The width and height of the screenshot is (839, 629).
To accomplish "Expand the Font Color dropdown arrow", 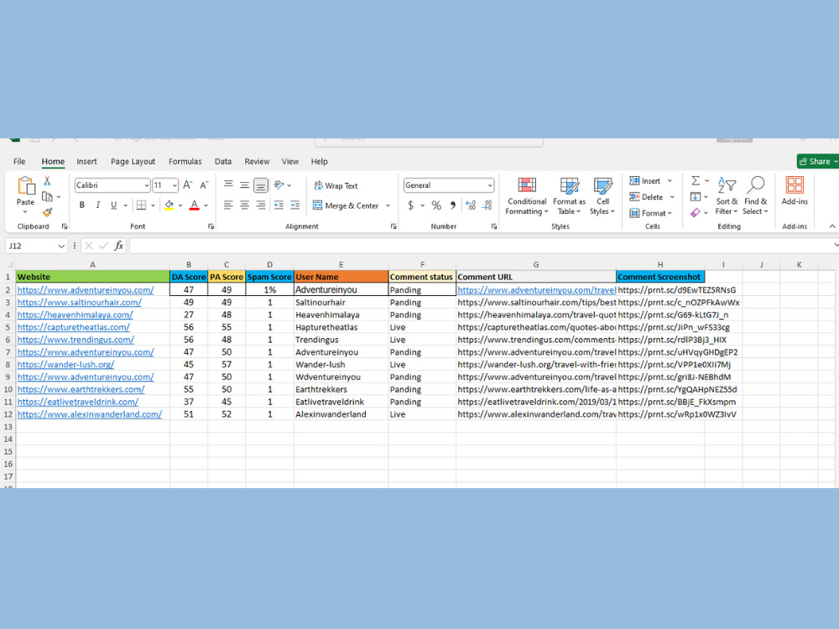I will (206, 205).
